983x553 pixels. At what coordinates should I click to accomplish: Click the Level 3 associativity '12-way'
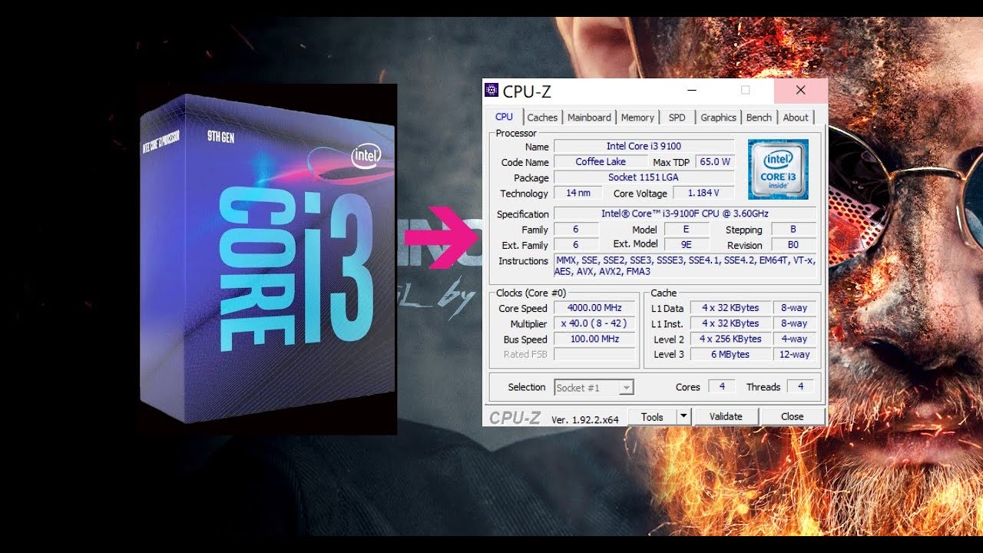(x=794, y=354)
